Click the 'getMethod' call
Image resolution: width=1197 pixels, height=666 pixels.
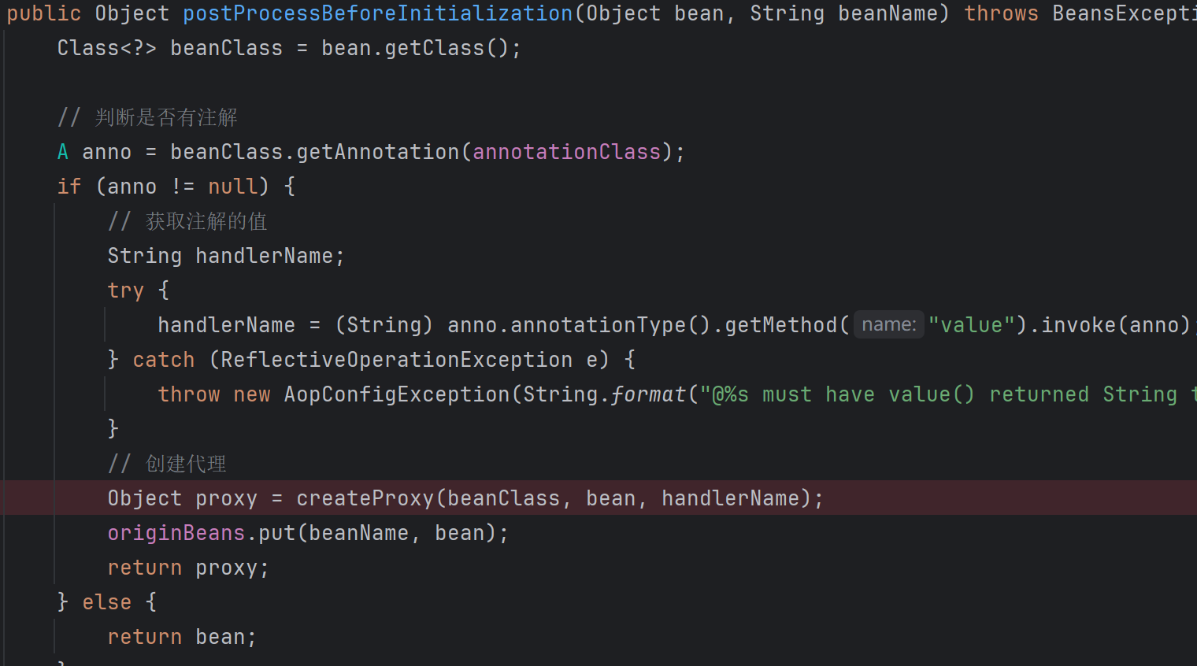point(780,325)
